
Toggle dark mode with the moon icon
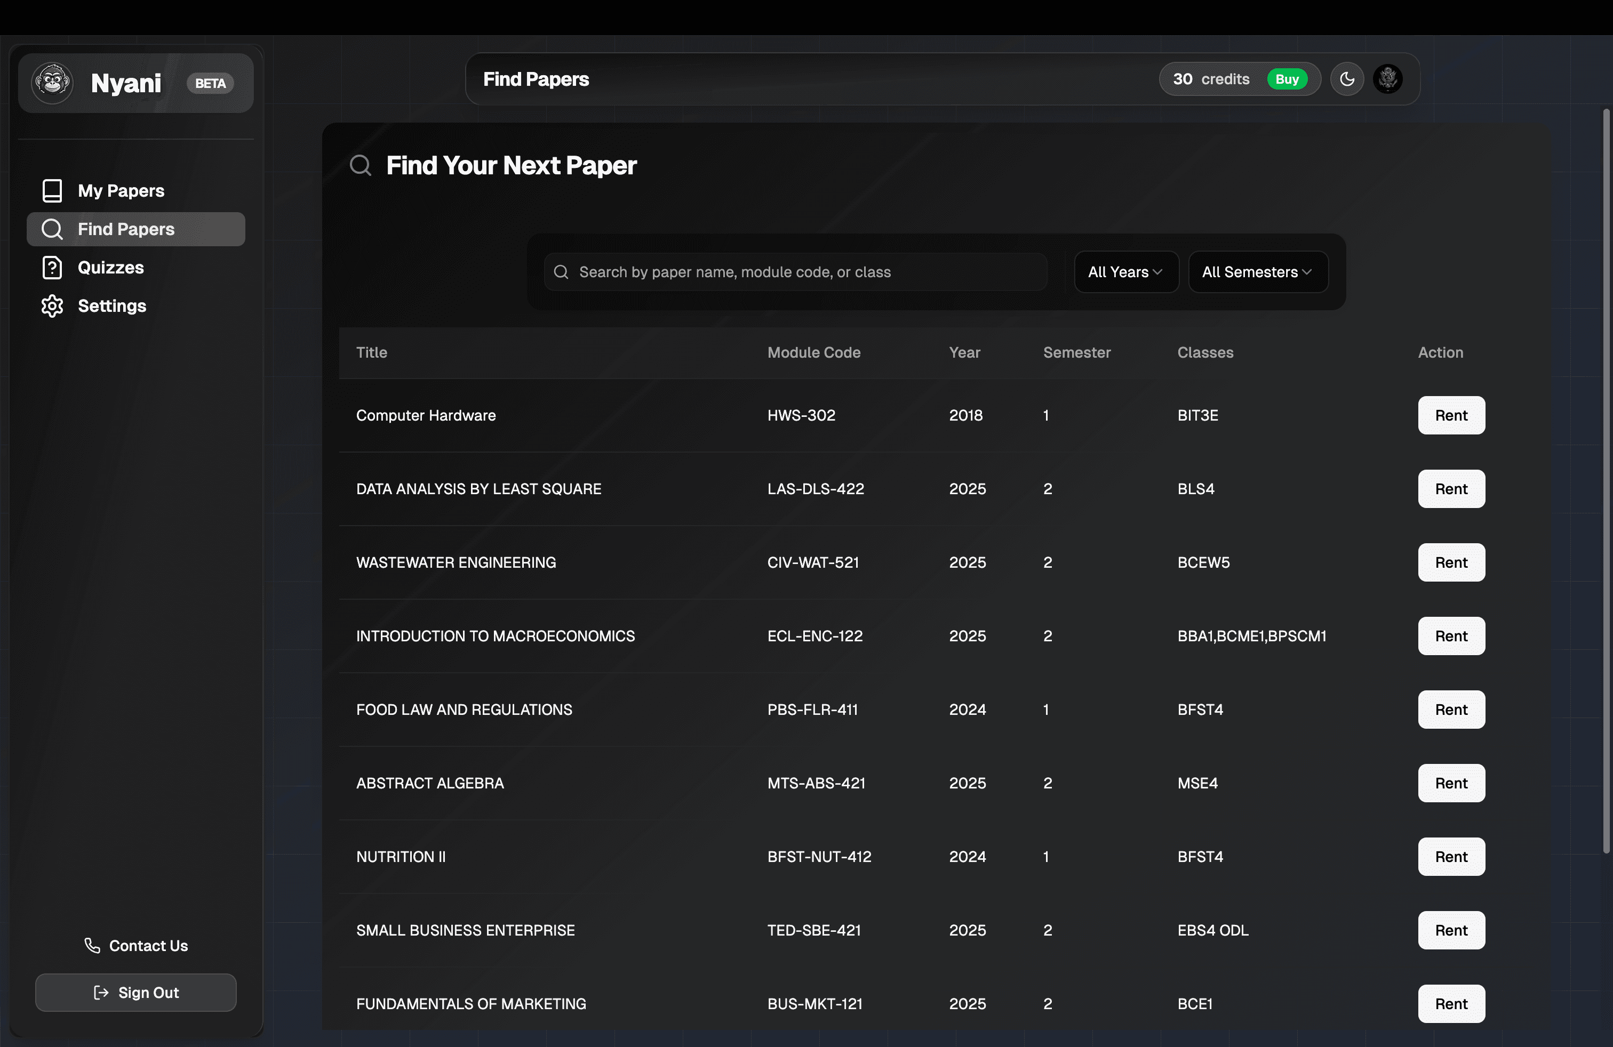coord(1347,78)
